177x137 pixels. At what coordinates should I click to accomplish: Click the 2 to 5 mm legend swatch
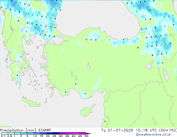[x=24, y=133]
